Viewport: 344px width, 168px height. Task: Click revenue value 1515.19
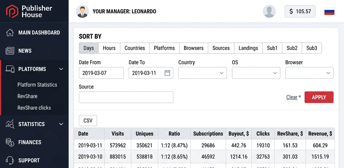[320, 157]
